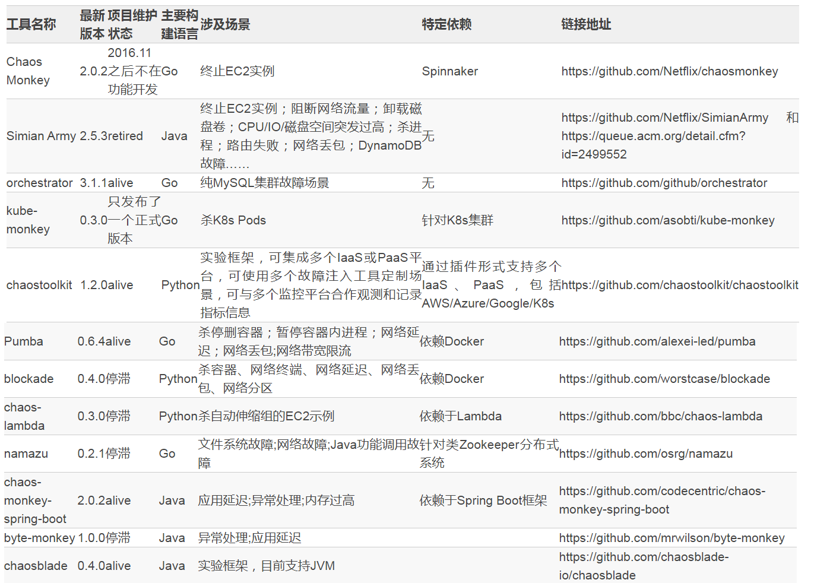
Task: Click the Go language cell in Pumba row
Action: (167, 341)
